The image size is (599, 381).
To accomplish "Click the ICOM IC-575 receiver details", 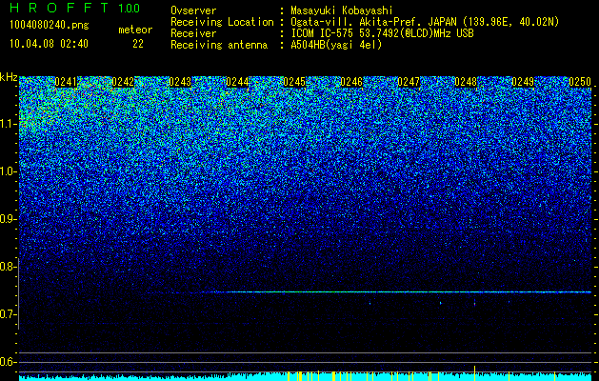I will 382,33.
